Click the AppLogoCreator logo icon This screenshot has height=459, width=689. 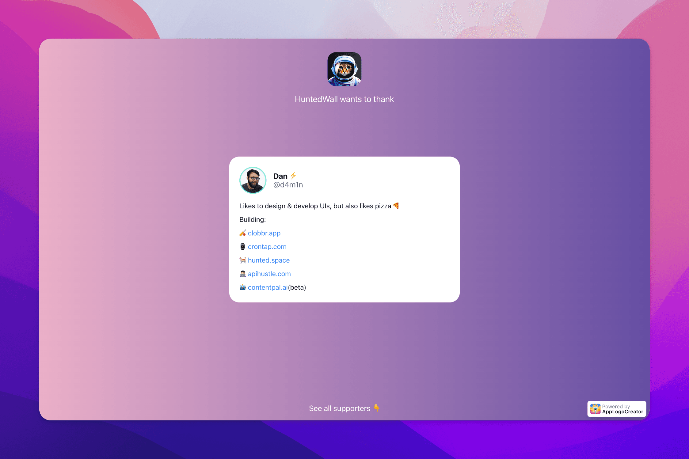595,409
